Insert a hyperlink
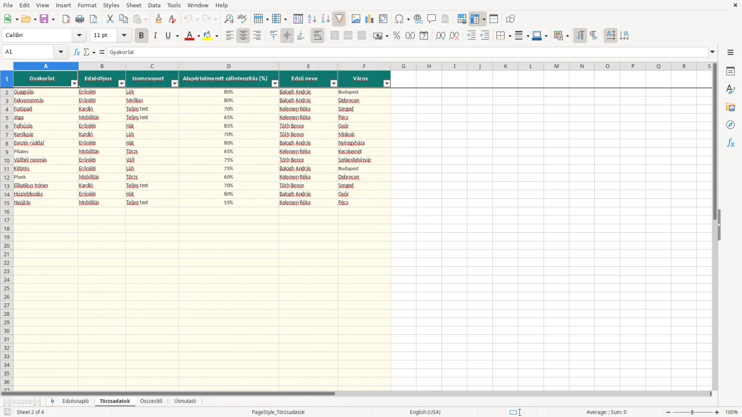The image size is (742, 417). [x=418, y=19]
